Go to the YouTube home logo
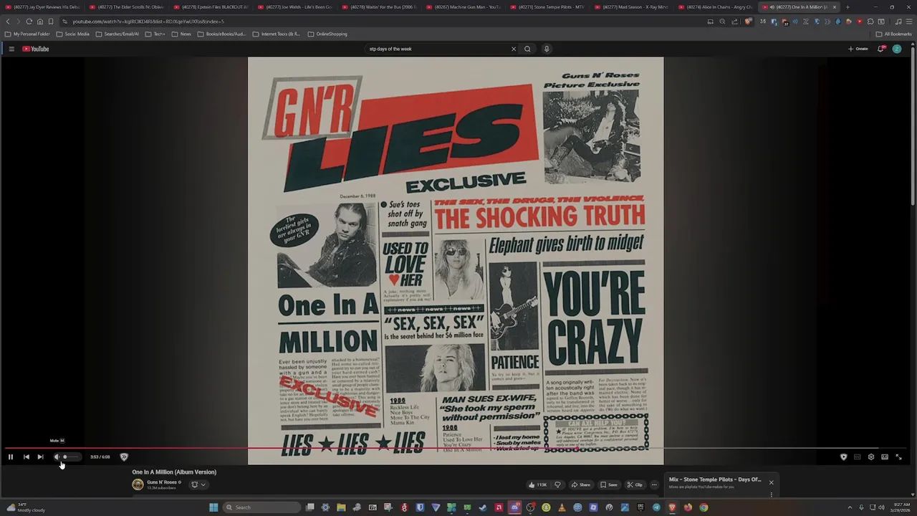The height and width of the screenshot is (516, 917). tap(36, 49)
